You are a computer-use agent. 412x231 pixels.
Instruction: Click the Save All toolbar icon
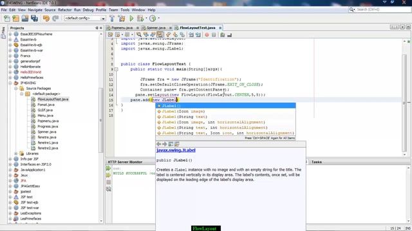tap(34, 19)
